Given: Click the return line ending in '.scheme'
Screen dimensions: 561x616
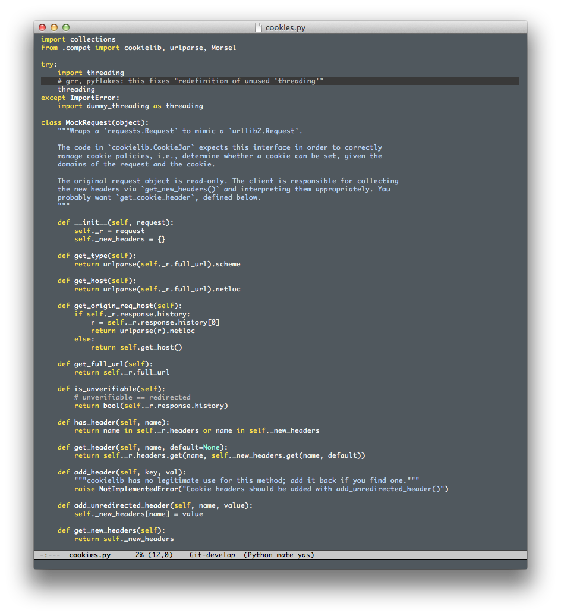Looking at the screenshot, I should point(157,264).
